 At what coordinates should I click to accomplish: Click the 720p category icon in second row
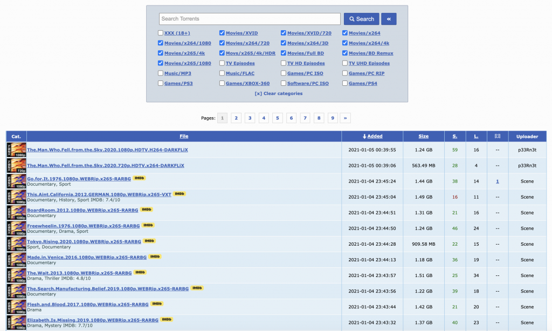click(16, 166)
